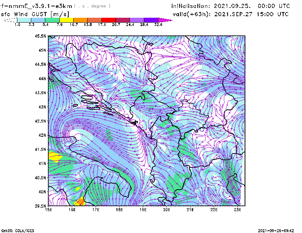302x233 pixels.
Task: Pick the orange legend swatch
Action: coord(80,20)
